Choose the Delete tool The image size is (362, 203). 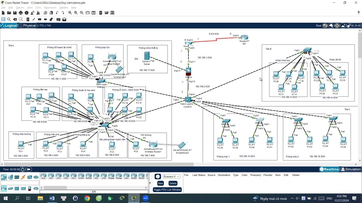pyautogui.click(x=15, y=19)
